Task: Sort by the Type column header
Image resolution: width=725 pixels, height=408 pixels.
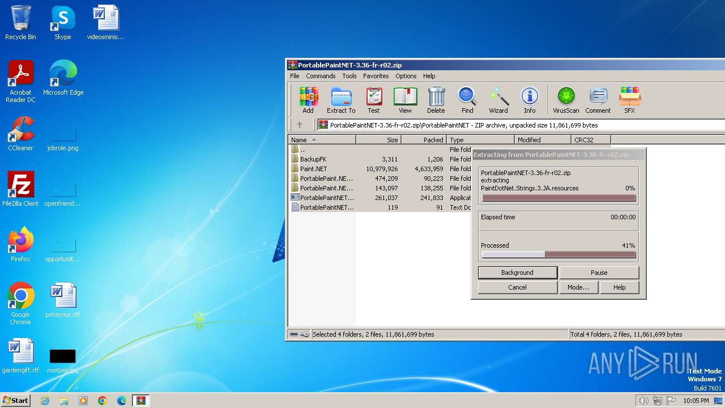Action: (x=480, y=140)
